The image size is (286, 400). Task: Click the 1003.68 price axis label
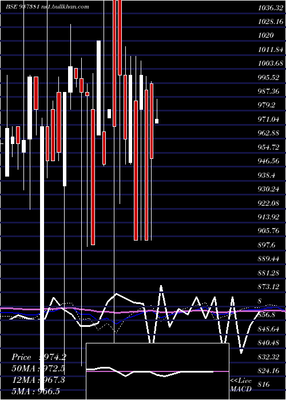pyautogui.click(x=271, y=63)
